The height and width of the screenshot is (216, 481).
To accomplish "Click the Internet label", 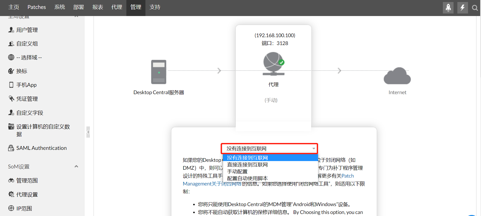I will click(397, 92).
